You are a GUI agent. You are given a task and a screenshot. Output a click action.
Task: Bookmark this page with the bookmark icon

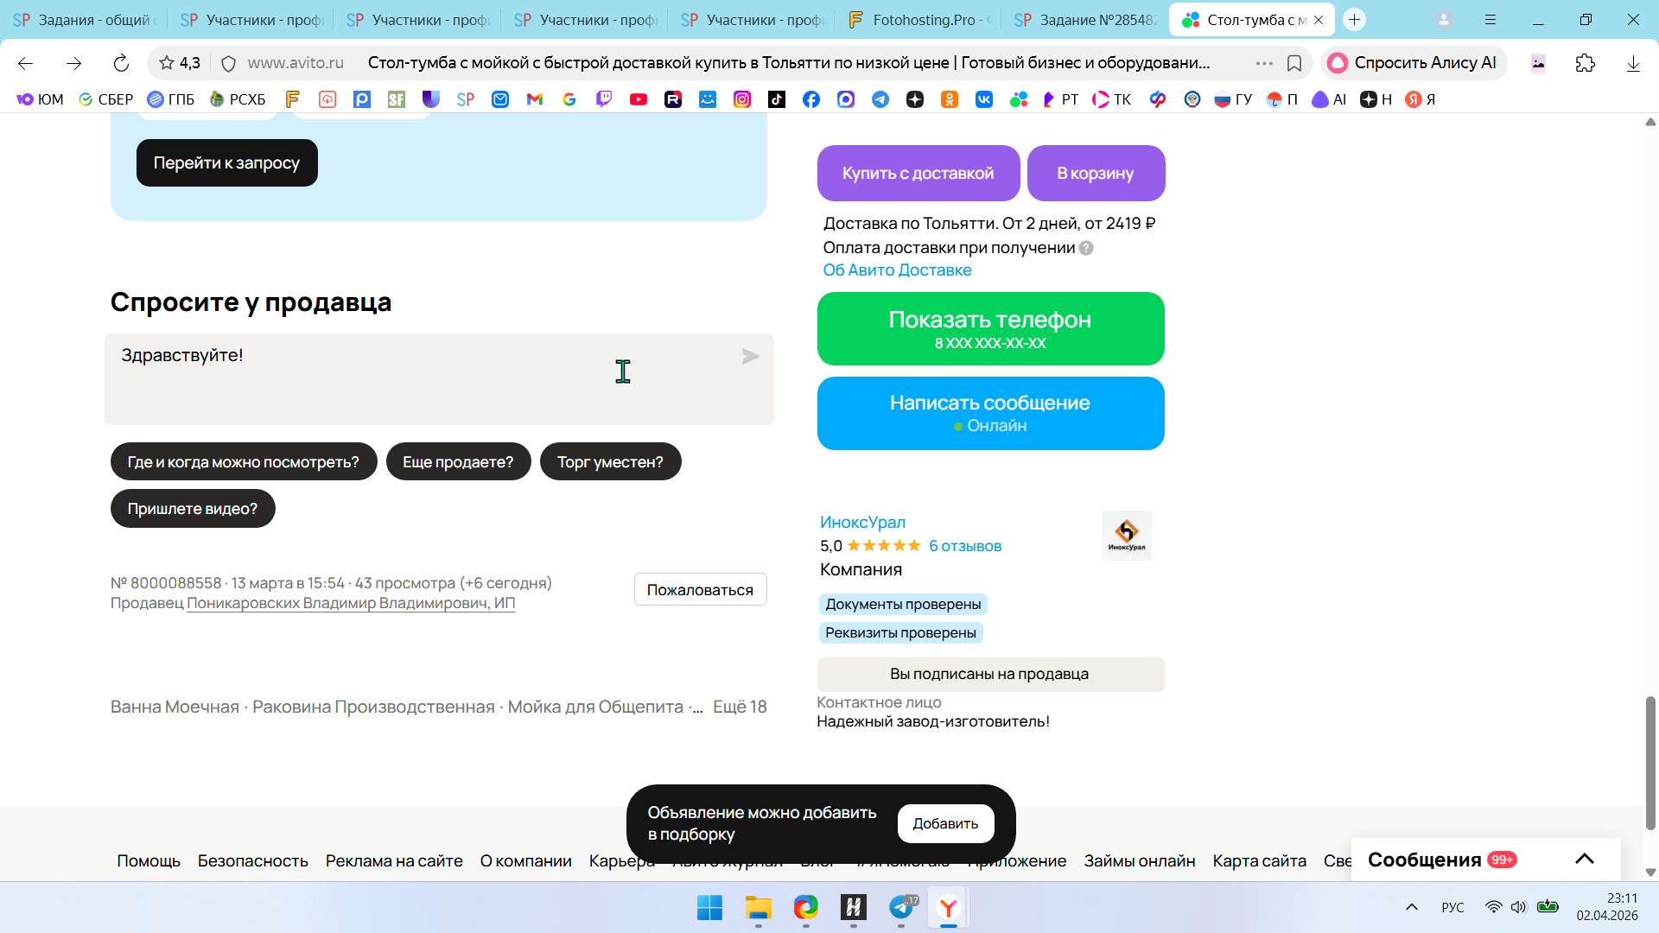coord(1294,63)
